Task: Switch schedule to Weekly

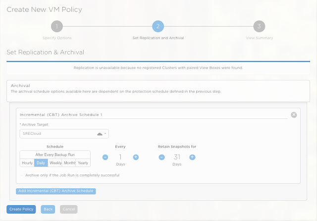Action: [55, 163]
